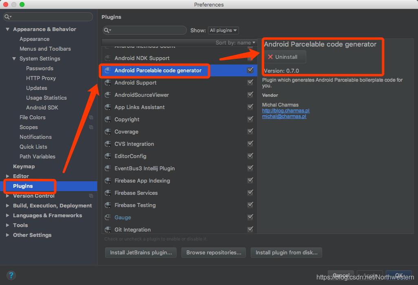Click the Uninstall button
The image size is (418, 285).
(x=285, y=57)
